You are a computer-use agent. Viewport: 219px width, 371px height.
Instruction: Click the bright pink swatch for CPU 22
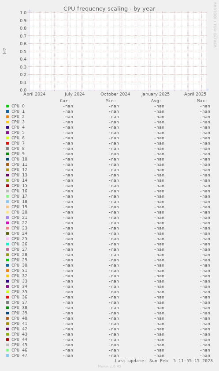pyautogui.click(x=7, y=223)
